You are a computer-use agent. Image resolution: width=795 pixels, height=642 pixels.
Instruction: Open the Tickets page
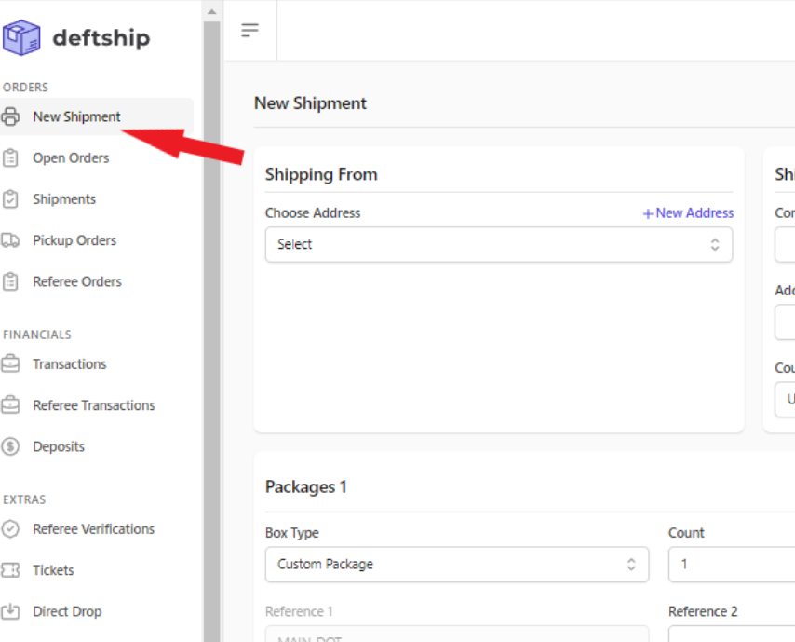coord(53,570)
